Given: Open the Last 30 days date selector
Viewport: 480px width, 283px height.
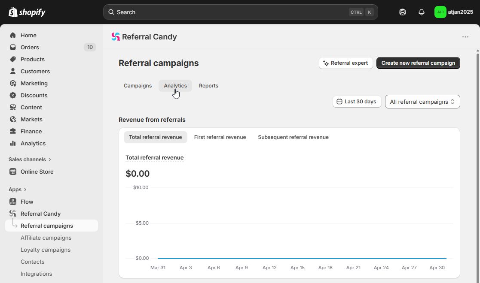Looking at the screenshot, I should pyautogui.click(x=357, y=102).
